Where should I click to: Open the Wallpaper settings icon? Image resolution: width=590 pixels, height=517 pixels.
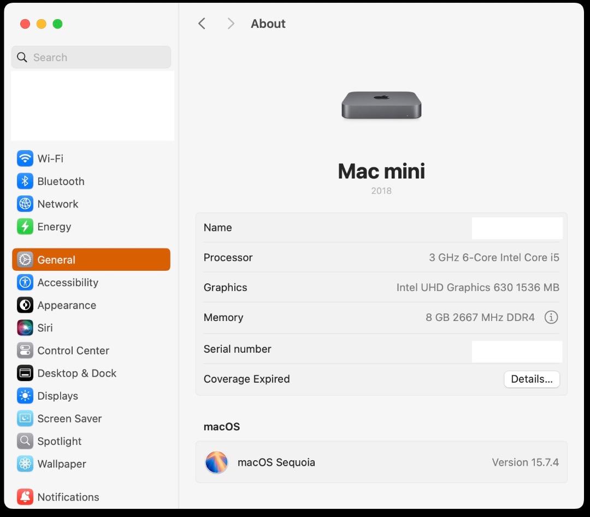click(x=25, y=463)
